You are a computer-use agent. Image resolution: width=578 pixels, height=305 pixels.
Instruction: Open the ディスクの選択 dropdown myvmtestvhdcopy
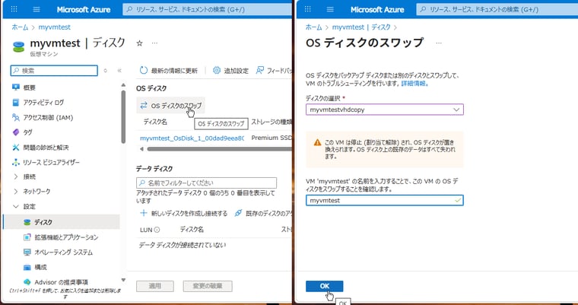[385, 110]
